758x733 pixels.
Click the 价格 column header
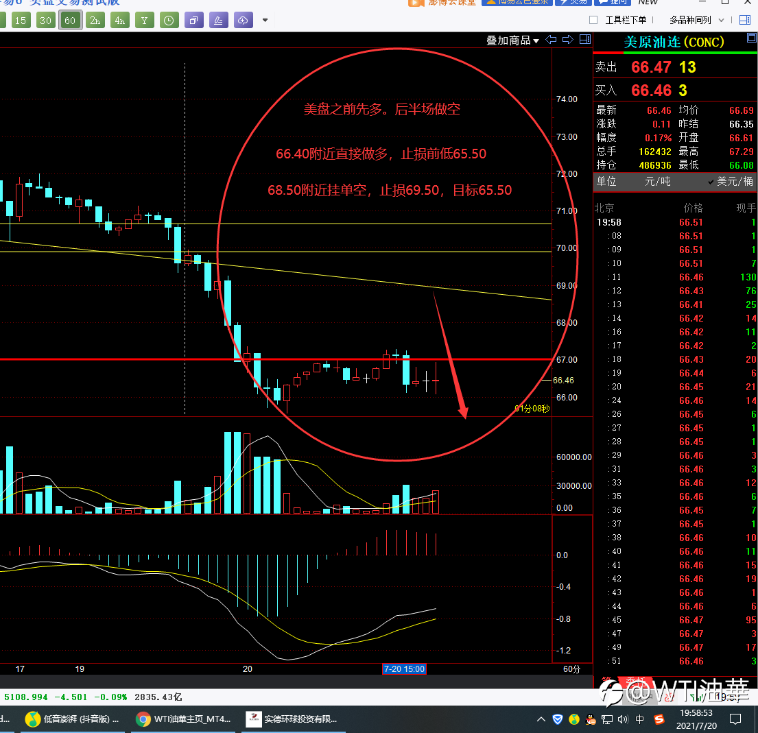click(x=694, y=208)
